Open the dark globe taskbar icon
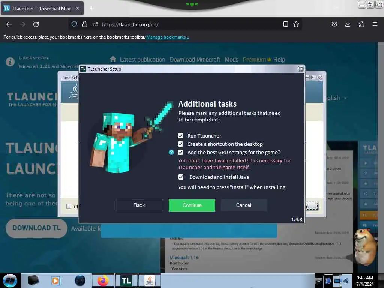Screen dimensions: 384x288 click(x=80, y=280)
